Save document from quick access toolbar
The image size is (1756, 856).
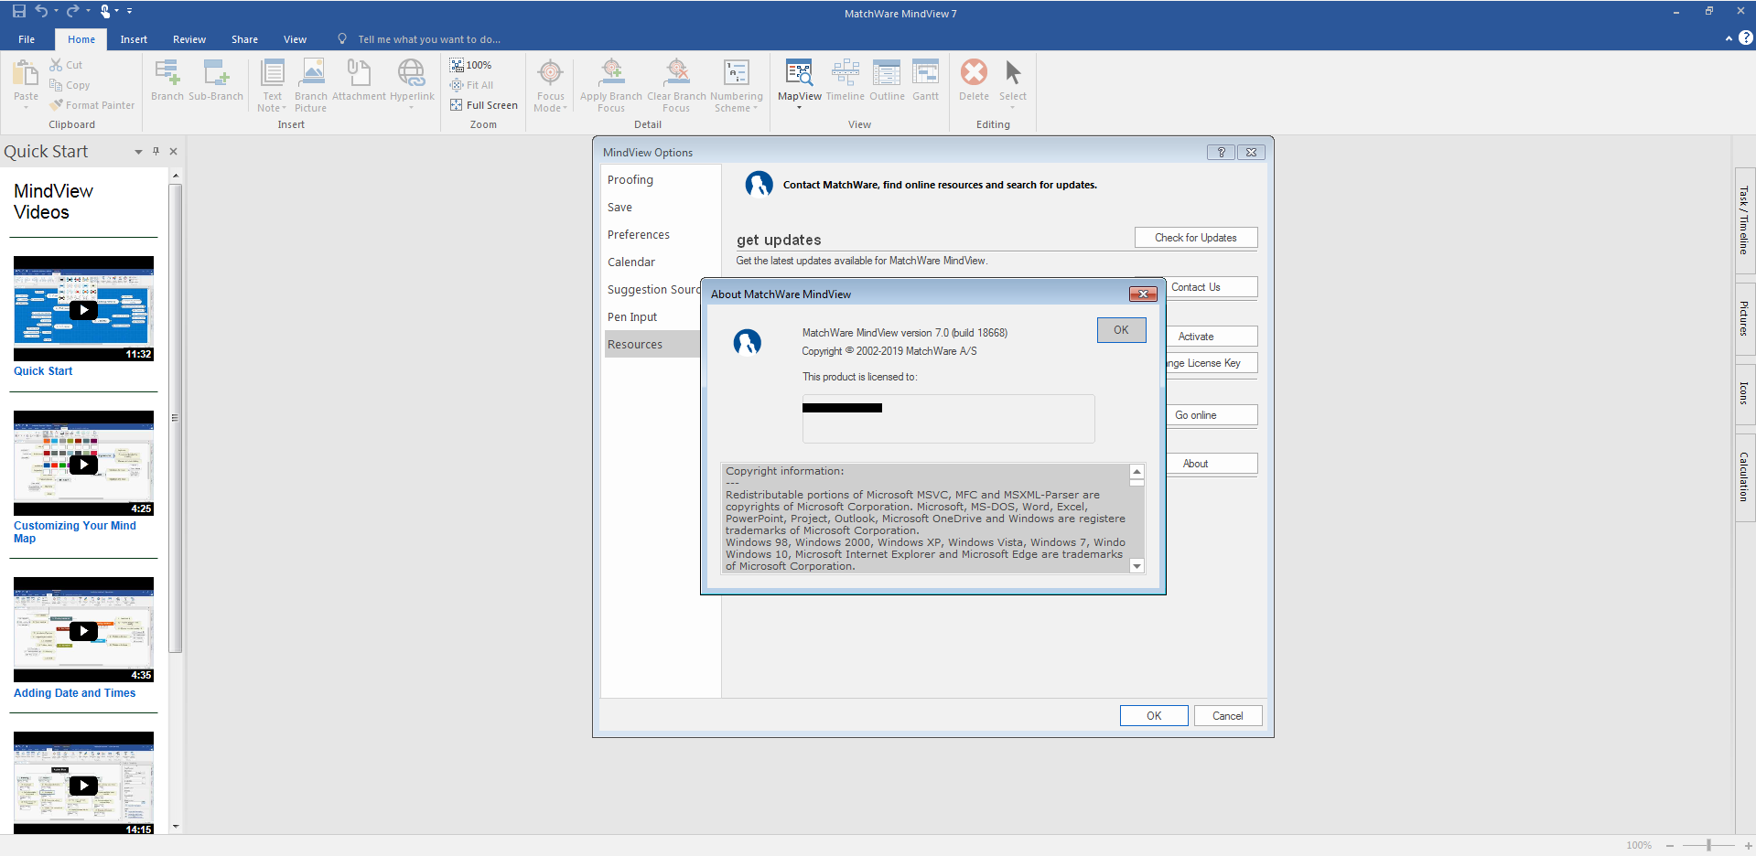[18, 11]
